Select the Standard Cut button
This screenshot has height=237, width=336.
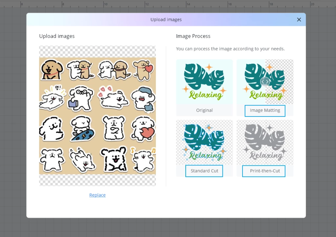tap(204, 171)
